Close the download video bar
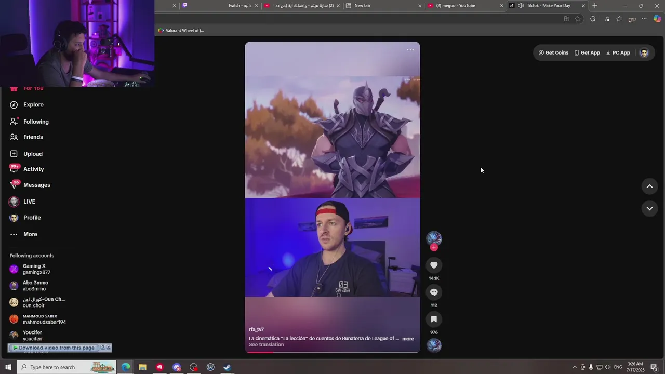 click(109, 348)
